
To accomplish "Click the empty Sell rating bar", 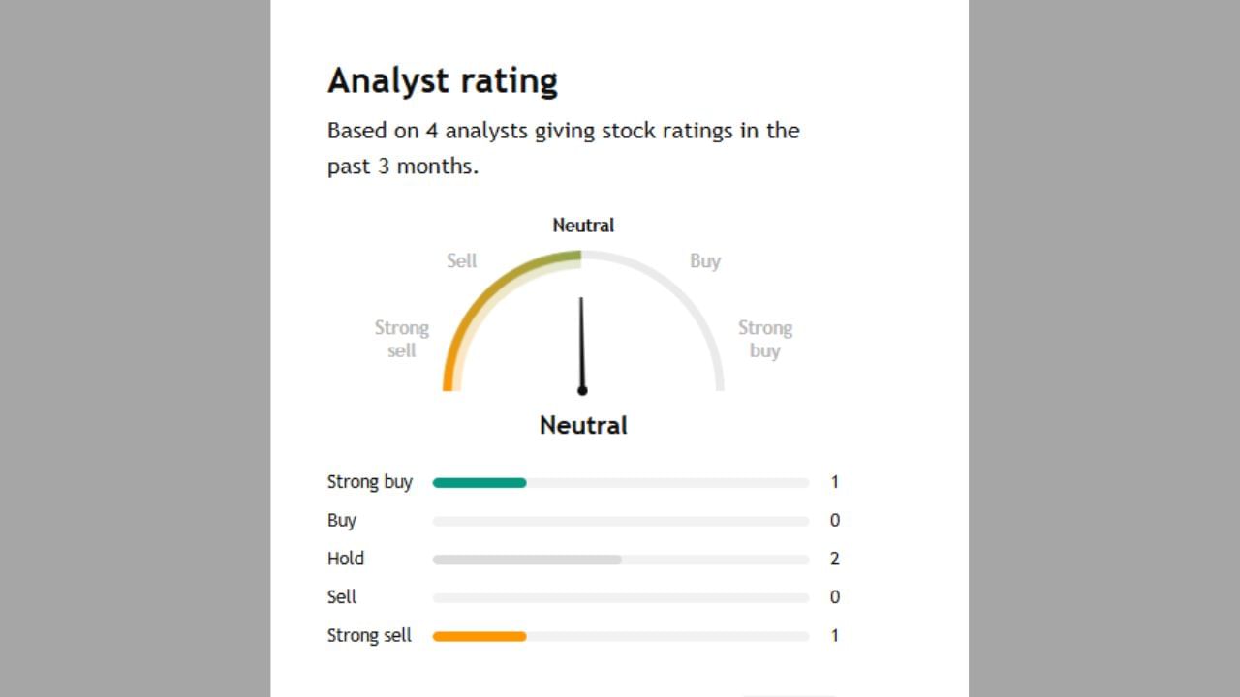I will tap(620, 597).
